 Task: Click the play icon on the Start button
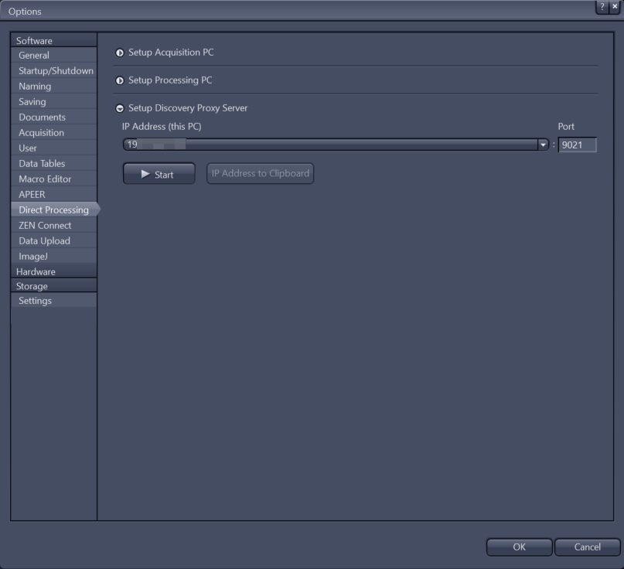click(x=146, y=173)
